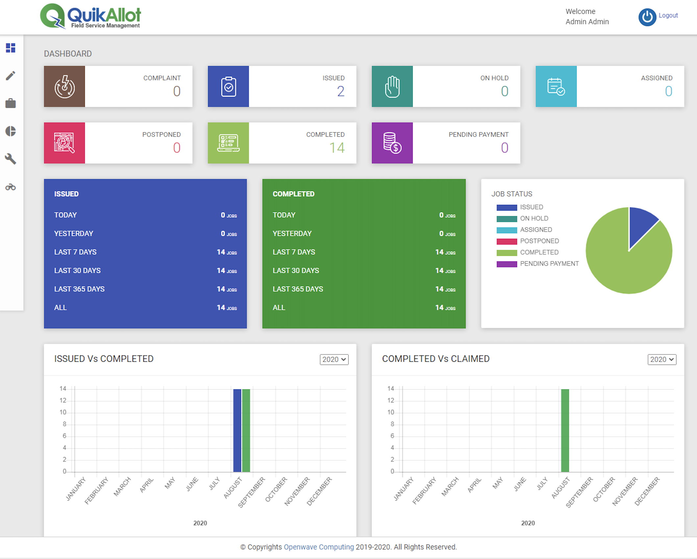This screenshot has width=697, height=559.
Task: Click the pencil edit icon in sidebar
Action: pyautogui.click(x=11, y=76)
